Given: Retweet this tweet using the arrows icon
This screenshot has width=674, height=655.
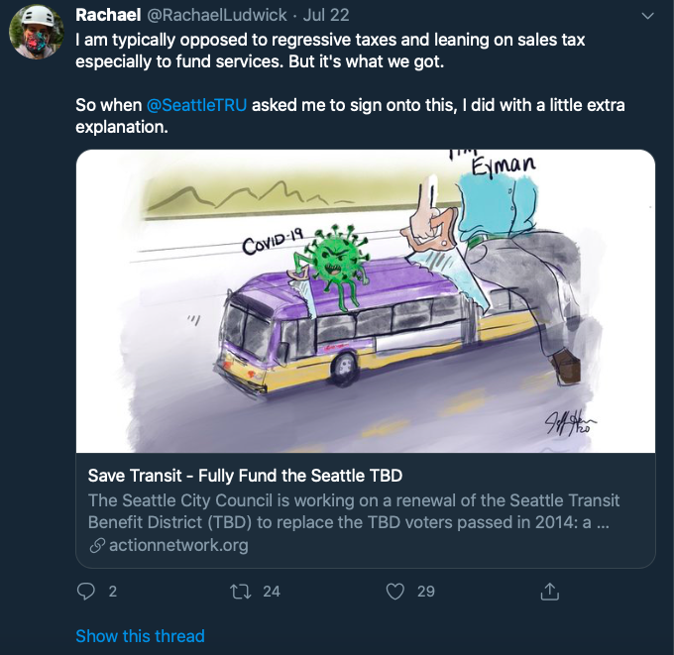Looking at the screenshot, I should coord(239,592).
